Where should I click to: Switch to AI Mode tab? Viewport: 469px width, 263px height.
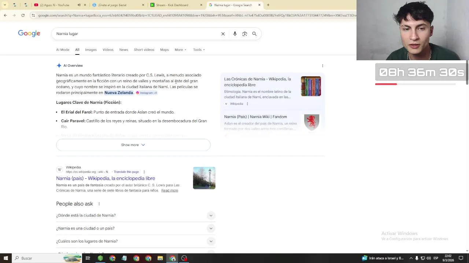(x=63, y=50)
